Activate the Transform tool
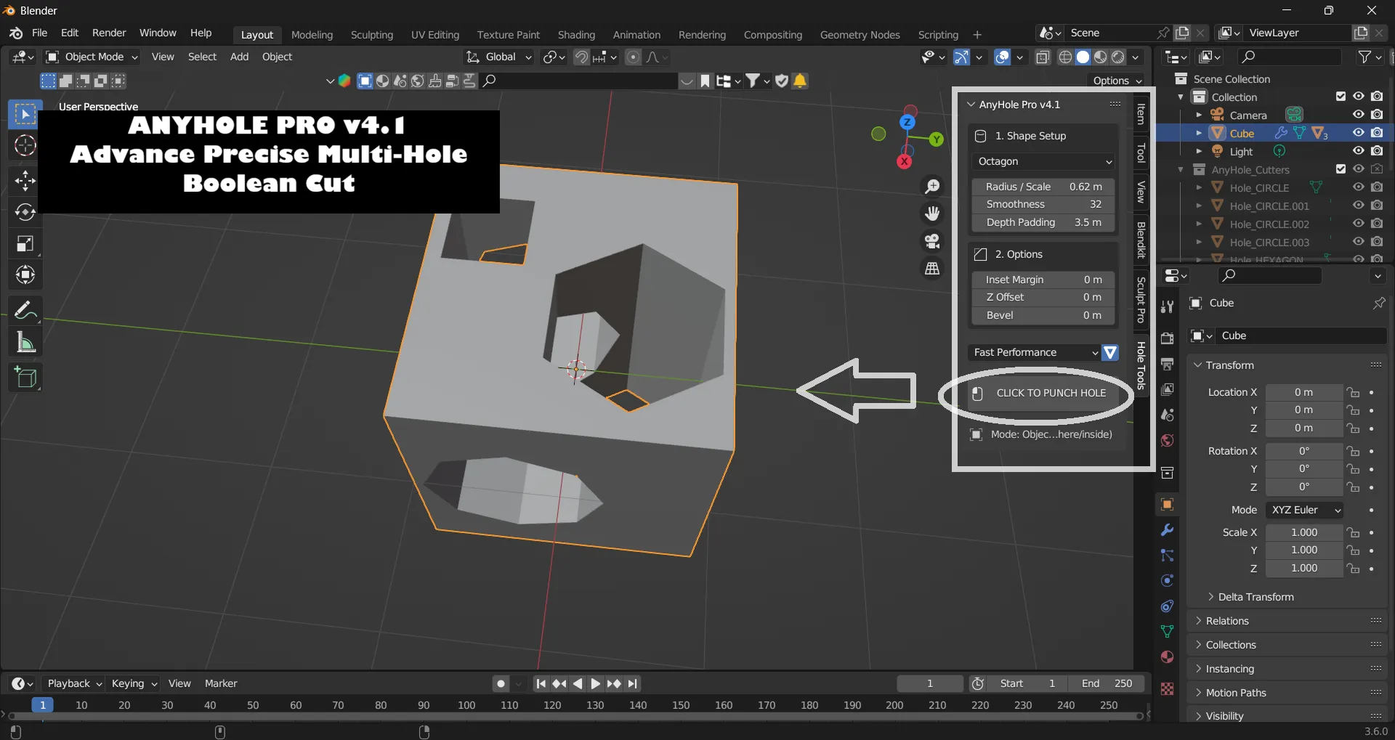 (25, 275)
